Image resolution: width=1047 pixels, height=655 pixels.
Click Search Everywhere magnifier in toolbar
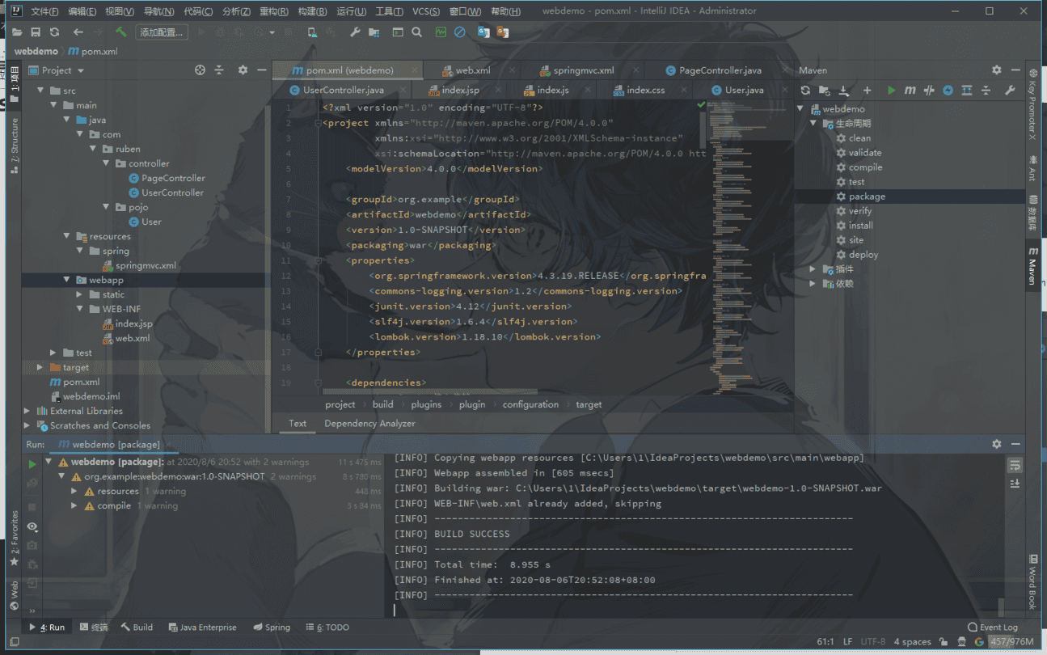click(416, 32)
